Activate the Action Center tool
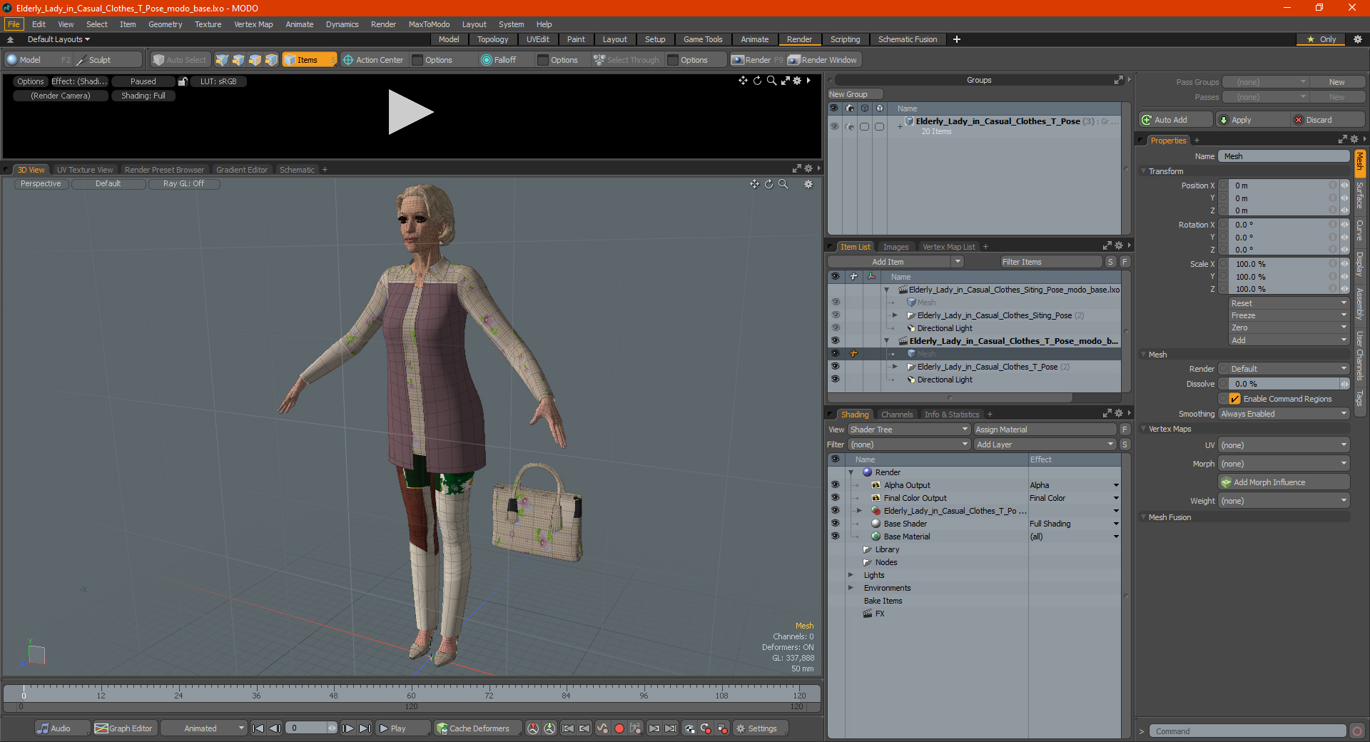1370x742 pixels. (372, 60)
